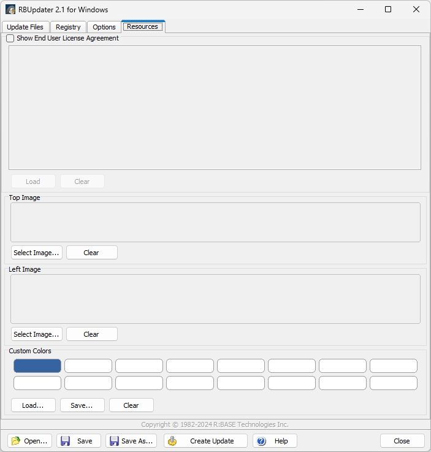The width and height of the screenshot is (431, 452).
Task: Click Select Image button under Top Image
Action: [x=37, y=253]
